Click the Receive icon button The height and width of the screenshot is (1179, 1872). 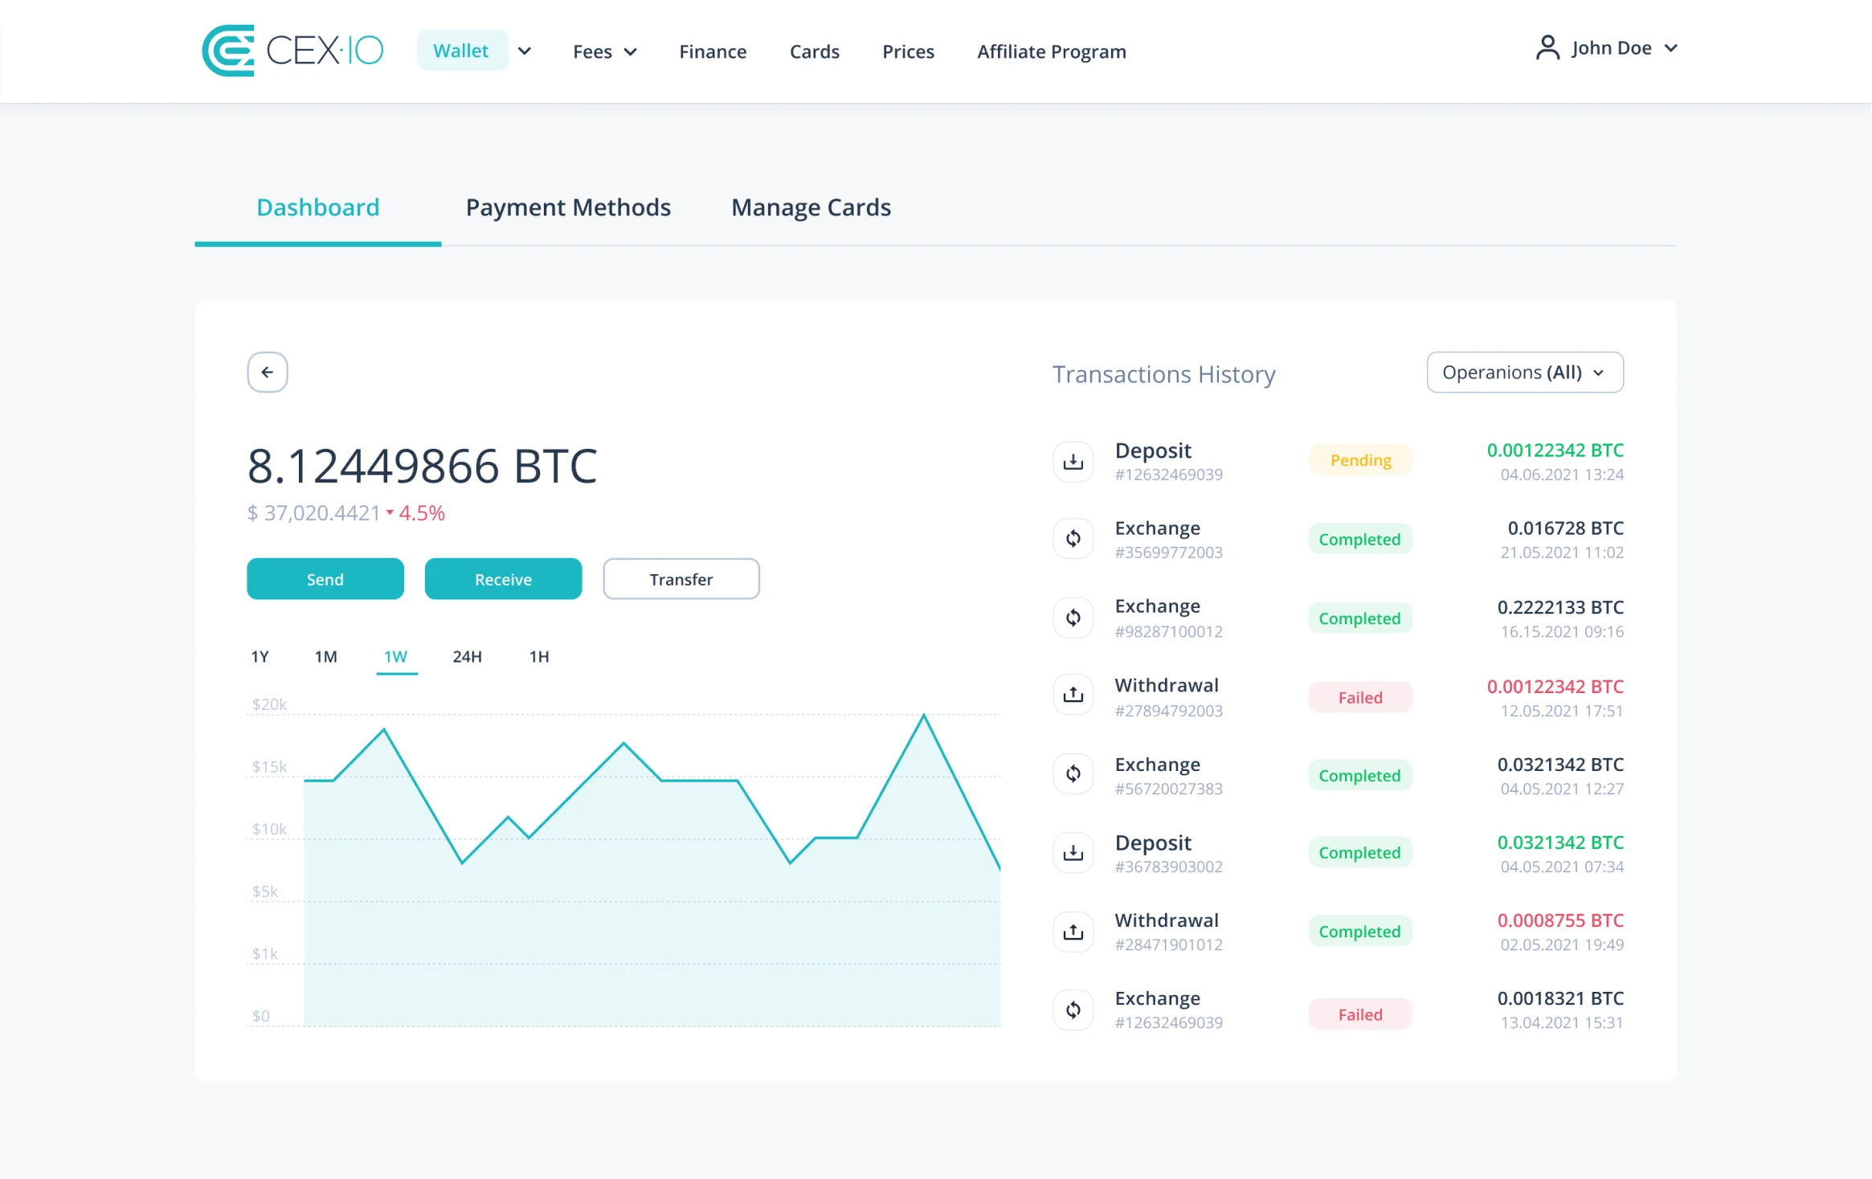pos(503,578)
